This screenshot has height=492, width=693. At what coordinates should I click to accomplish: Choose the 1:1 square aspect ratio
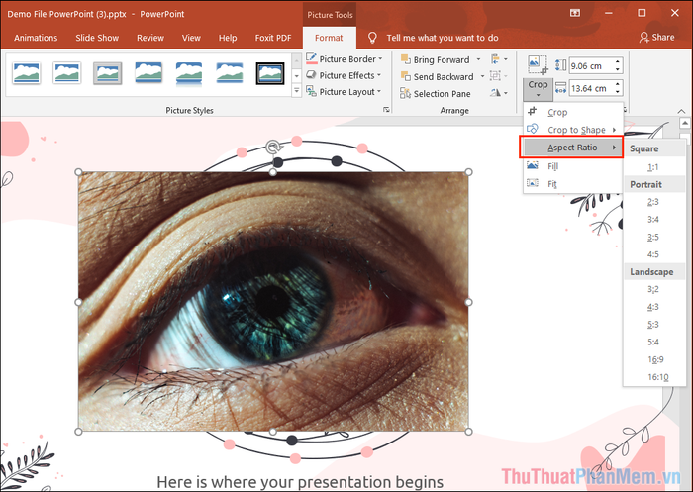point(653,167)
